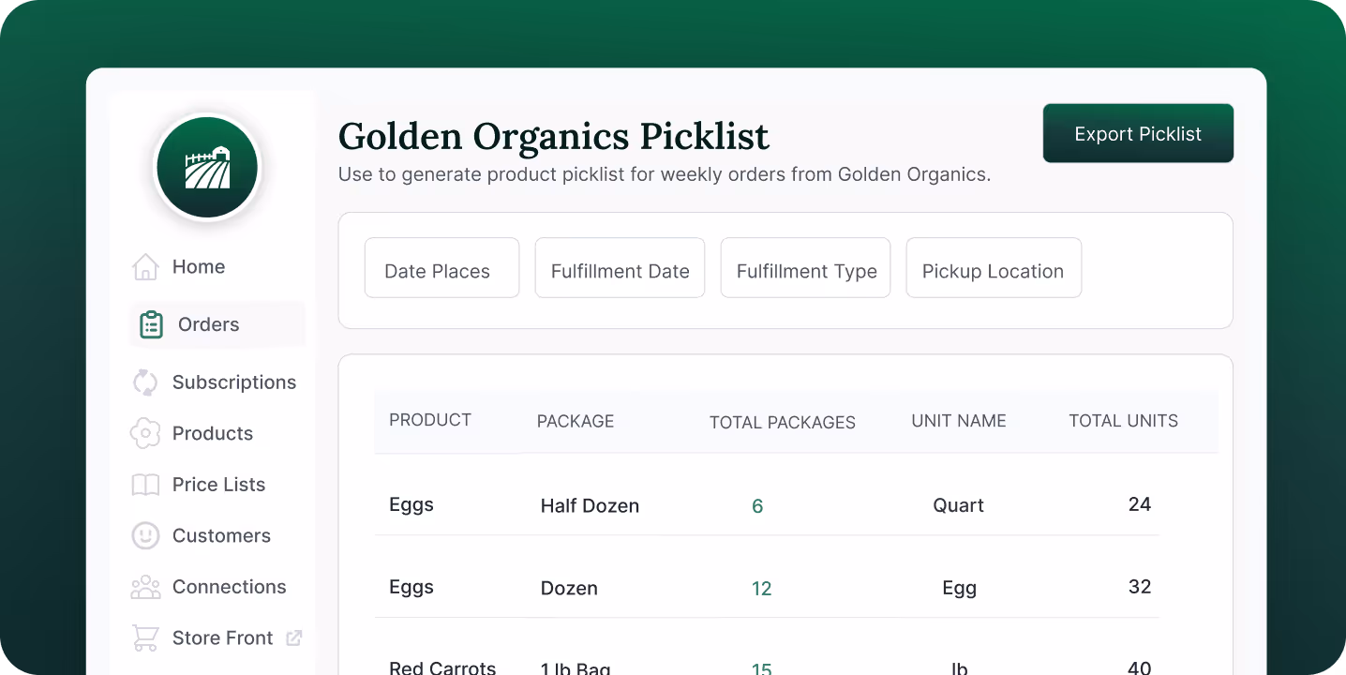This screenshot has width=1346, height=675.
Task: Click the Golden Organics farm logo
Action: tap(206, 166)
